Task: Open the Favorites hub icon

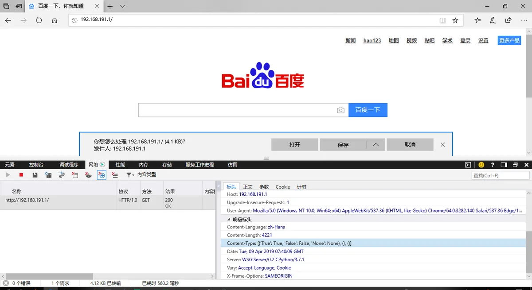Action: (477, 20)
